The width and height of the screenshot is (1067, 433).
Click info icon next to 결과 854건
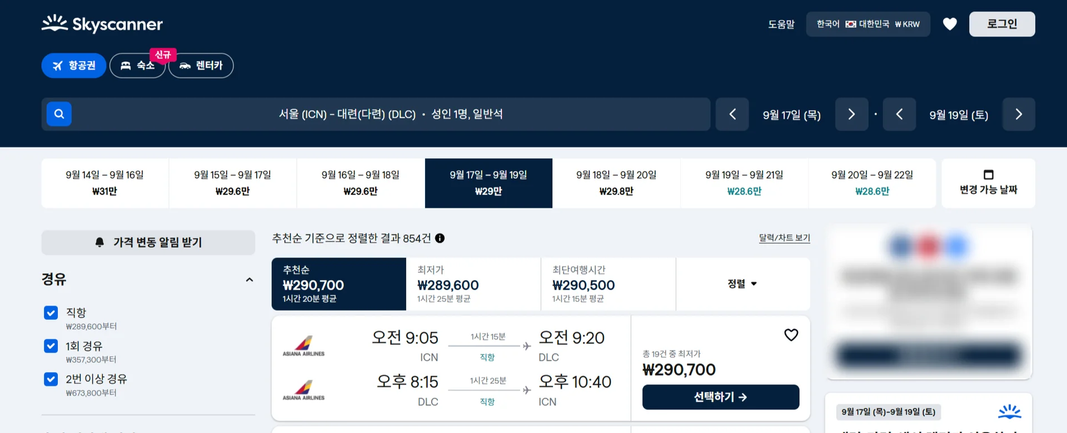(x=440, y=238)
